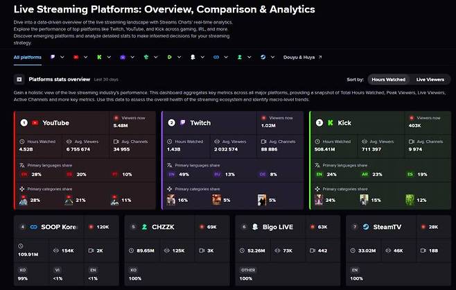The image size is (456, 290).
Task: Click the Twitch logo on the second card
Action: coord(183,123)
